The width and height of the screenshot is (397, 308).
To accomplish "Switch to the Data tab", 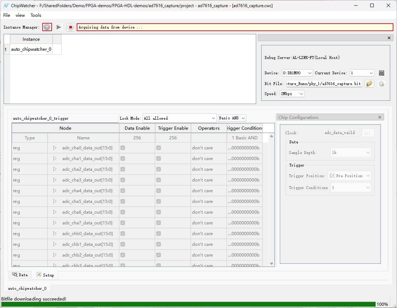I will 20,275.
